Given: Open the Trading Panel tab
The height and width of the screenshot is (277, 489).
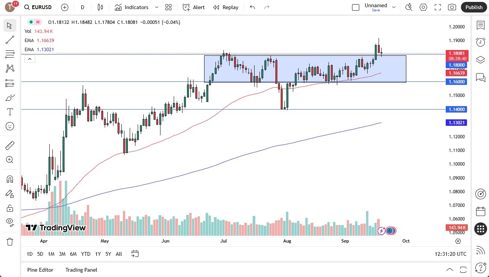Looking at the screenshot, I should (81, 270).
